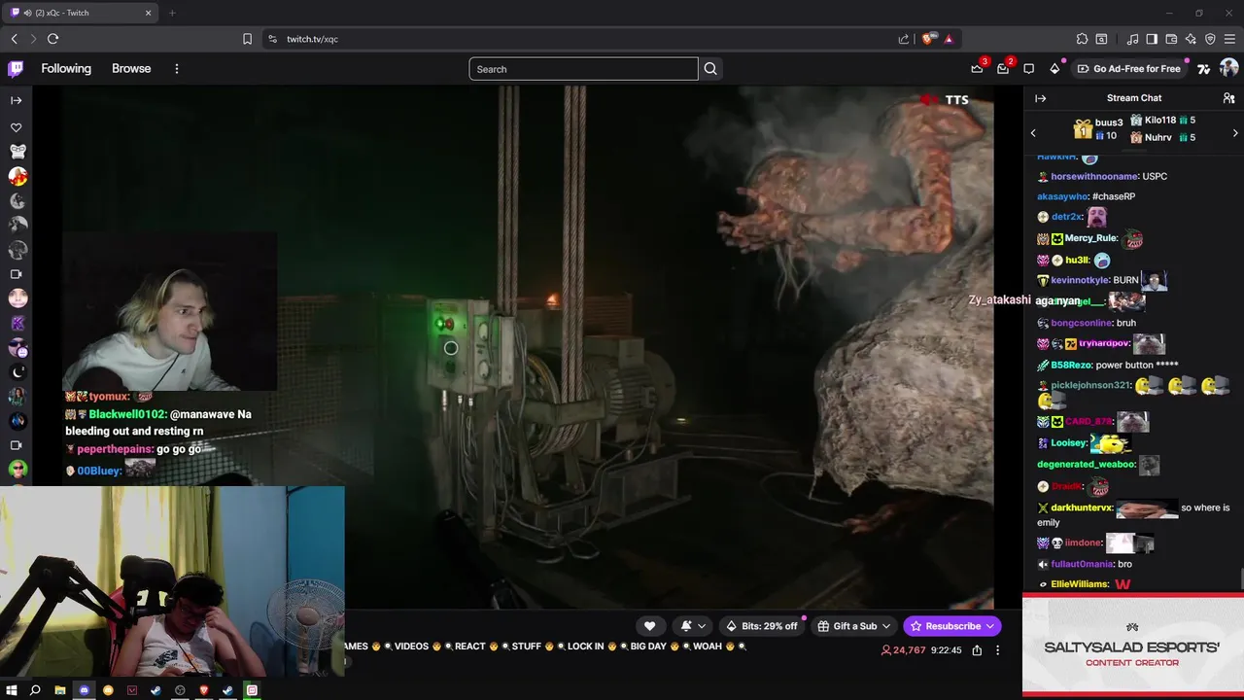
Task: Open the Brave Shields lion icon
Action: click(x=927, y=39)
